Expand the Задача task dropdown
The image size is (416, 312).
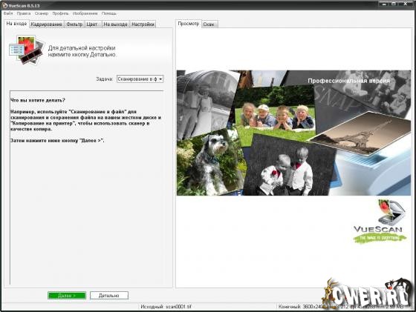point(140,79)
